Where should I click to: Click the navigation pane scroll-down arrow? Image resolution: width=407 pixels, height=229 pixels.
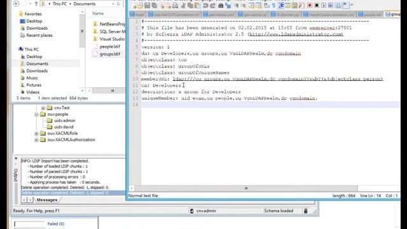point(83,90)
